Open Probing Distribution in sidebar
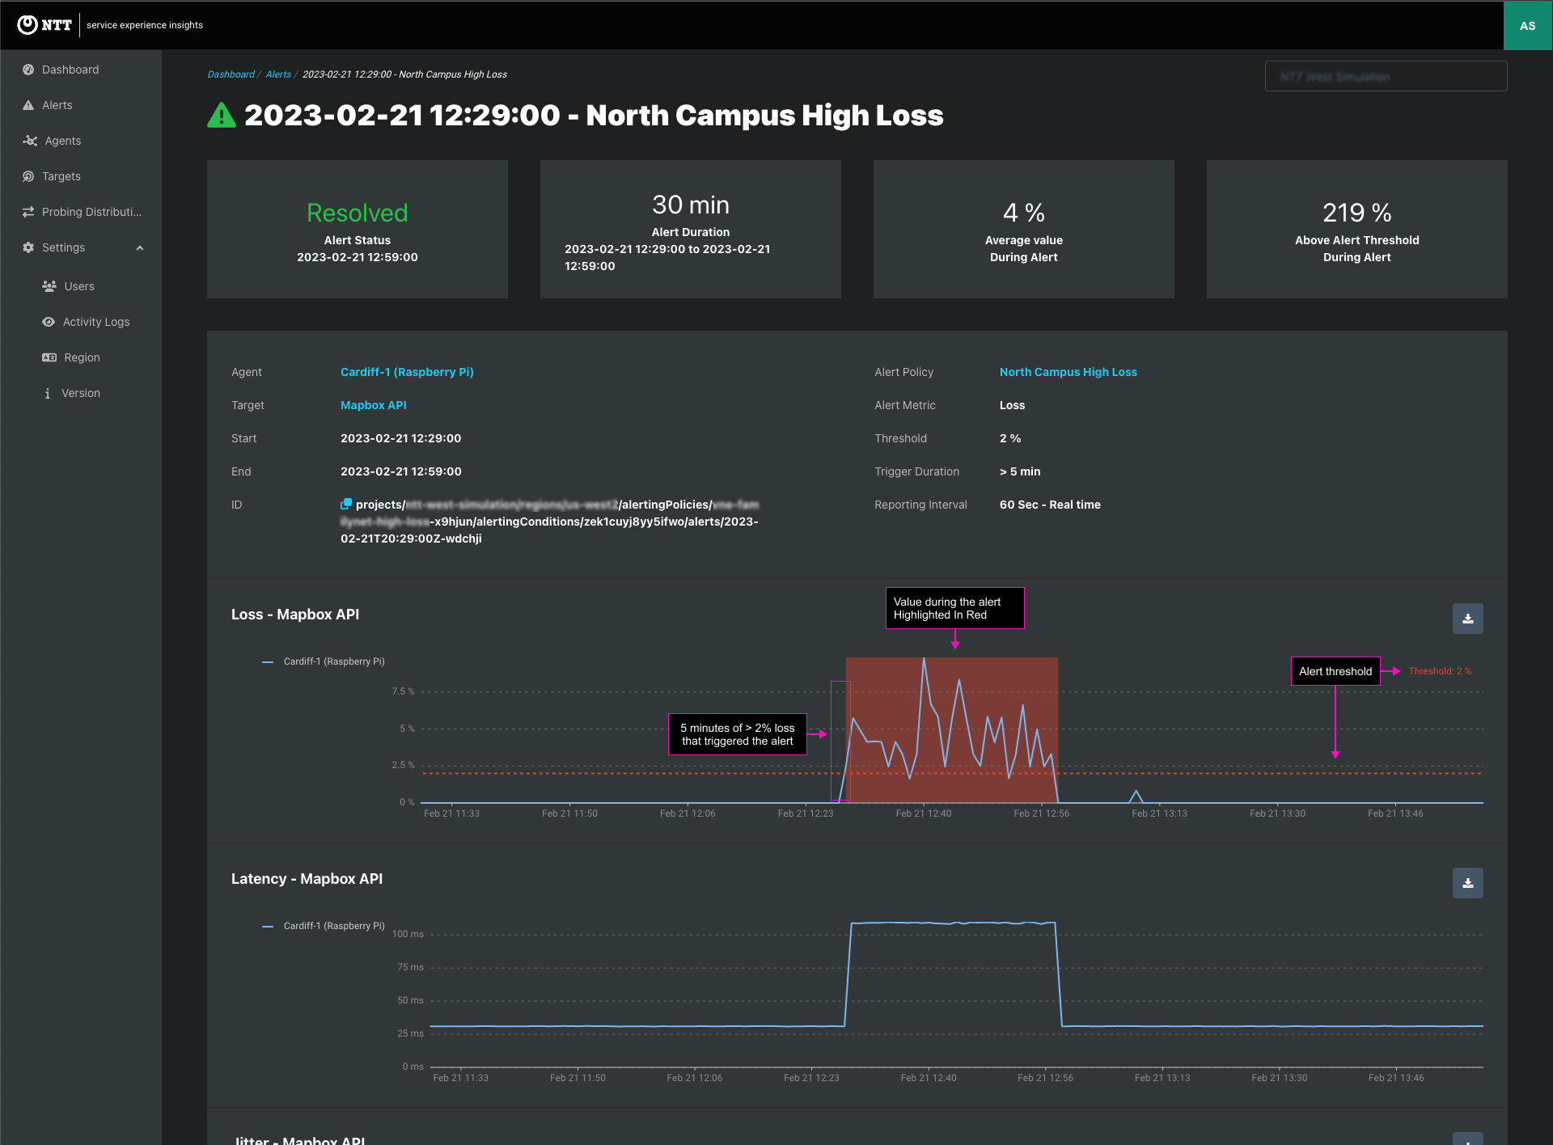 [91, 212]
